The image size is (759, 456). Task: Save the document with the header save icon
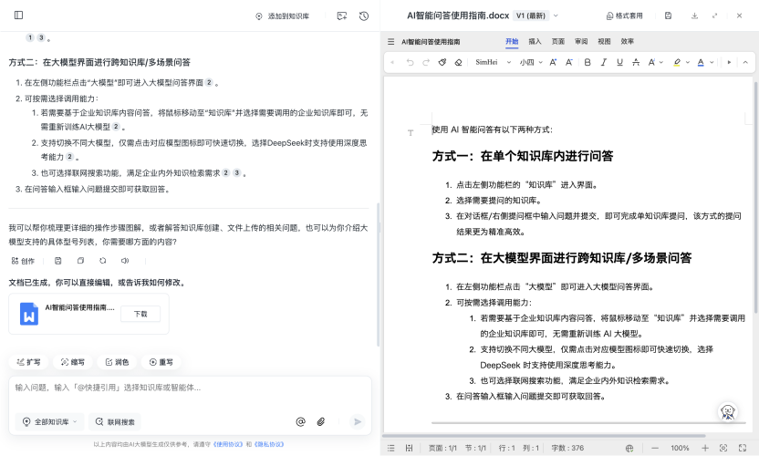click(x=668, y=16)
